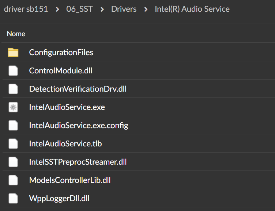Click the IntelSSTPreprocStreamer.dll file icon

(13, 162)
